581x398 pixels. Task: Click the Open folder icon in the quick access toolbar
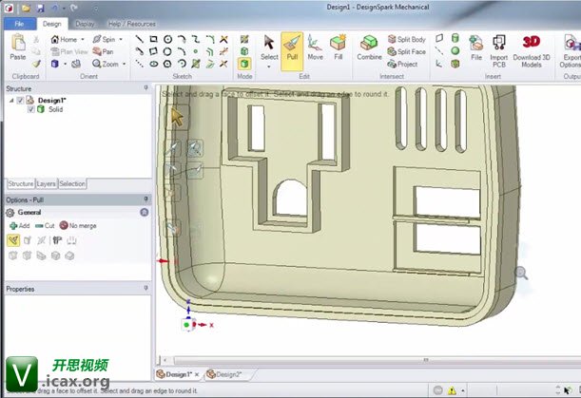tap(26, 9)
